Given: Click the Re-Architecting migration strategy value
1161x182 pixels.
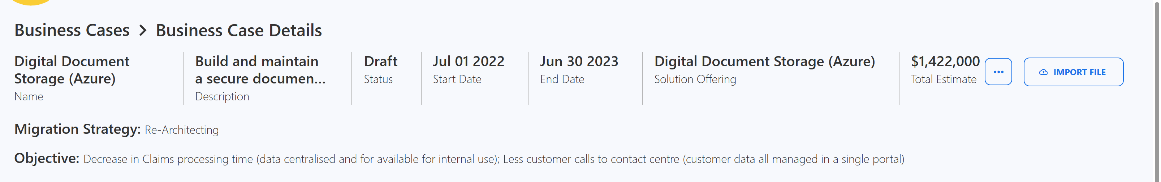Looking at the screenshot, I should tap(182, 130).
